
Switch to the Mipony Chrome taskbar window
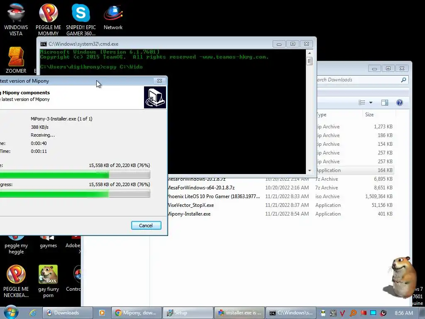pos(137,313)
